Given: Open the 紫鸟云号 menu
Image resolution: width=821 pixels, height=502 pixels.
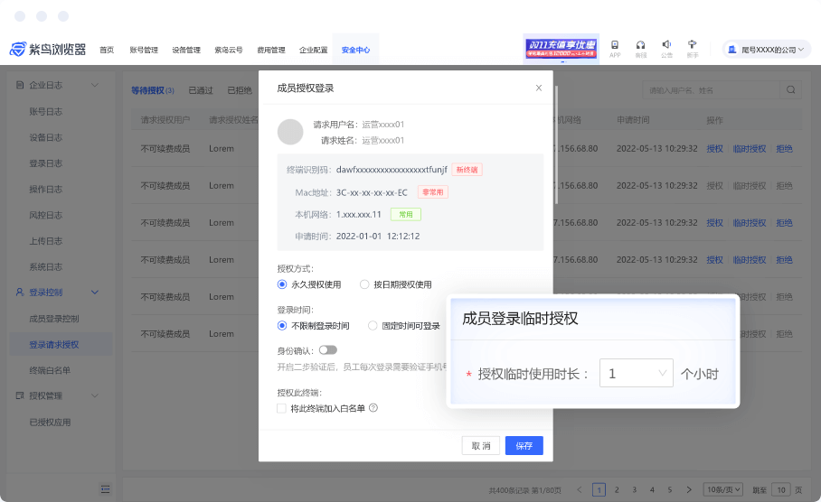Looking at the screenshot, I should click(229, 51).
